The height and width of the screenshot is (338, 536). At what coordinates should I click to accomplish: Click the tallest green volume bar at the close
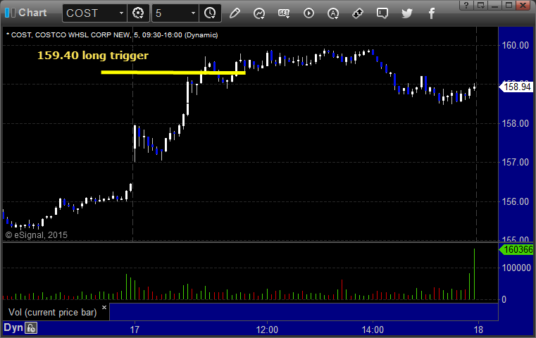pyautogui.click(x=474, y=274)
